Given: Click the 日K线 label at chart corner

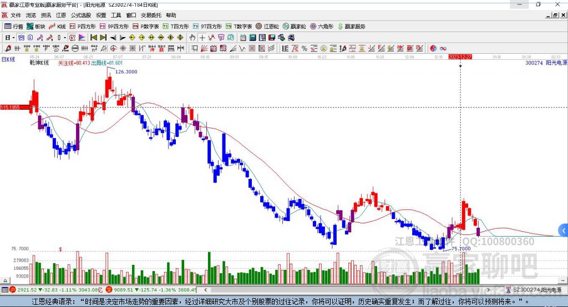Looking at the screenshot, I should tap(8, 60).
